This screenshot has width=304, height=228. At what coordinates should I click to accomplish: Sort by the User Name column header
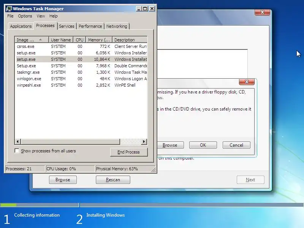61,40
